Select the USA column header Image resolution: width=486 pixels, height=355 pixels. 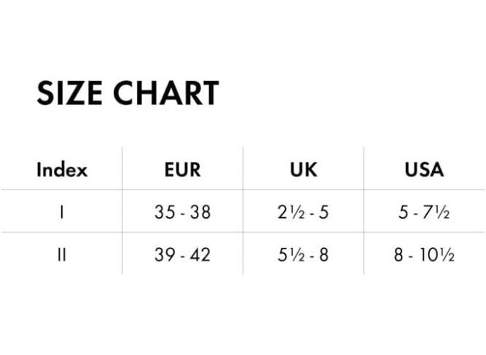pos(424,170)
